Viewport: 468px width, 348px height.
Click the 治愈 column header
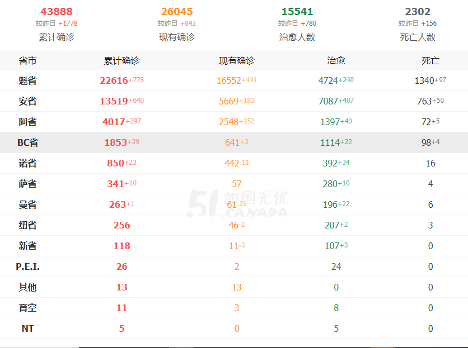click(x=336, y=61)
